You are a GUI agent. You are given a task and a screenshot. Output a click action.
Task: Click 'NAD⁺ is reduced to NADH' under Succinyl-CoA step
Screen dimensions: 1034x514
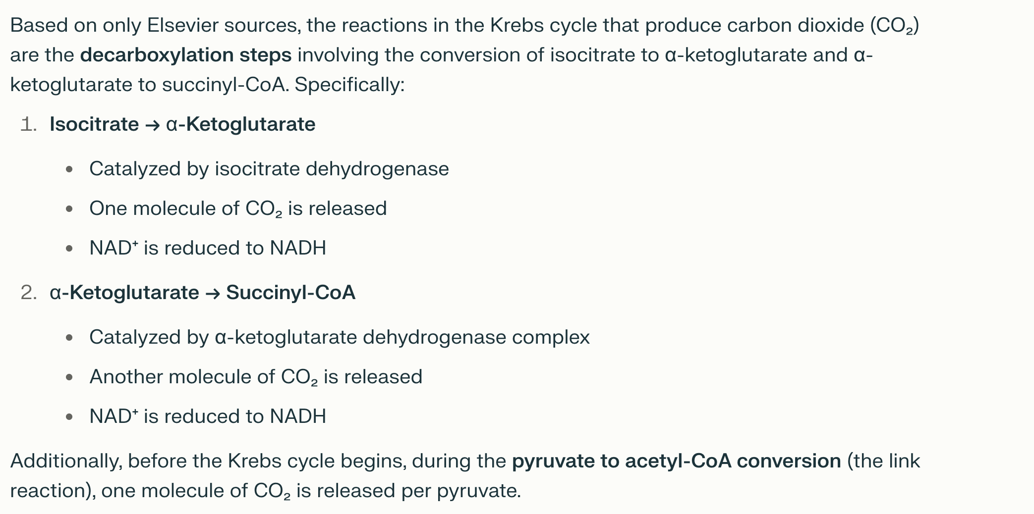click(x=207, y=416)
